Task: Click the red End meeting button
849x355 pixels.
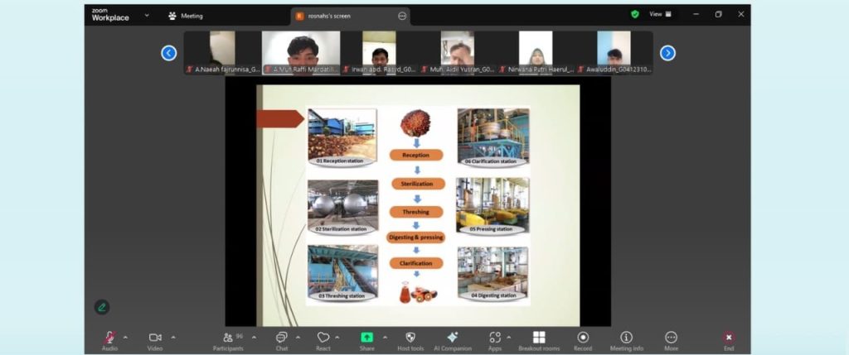Action: [729, 338]
